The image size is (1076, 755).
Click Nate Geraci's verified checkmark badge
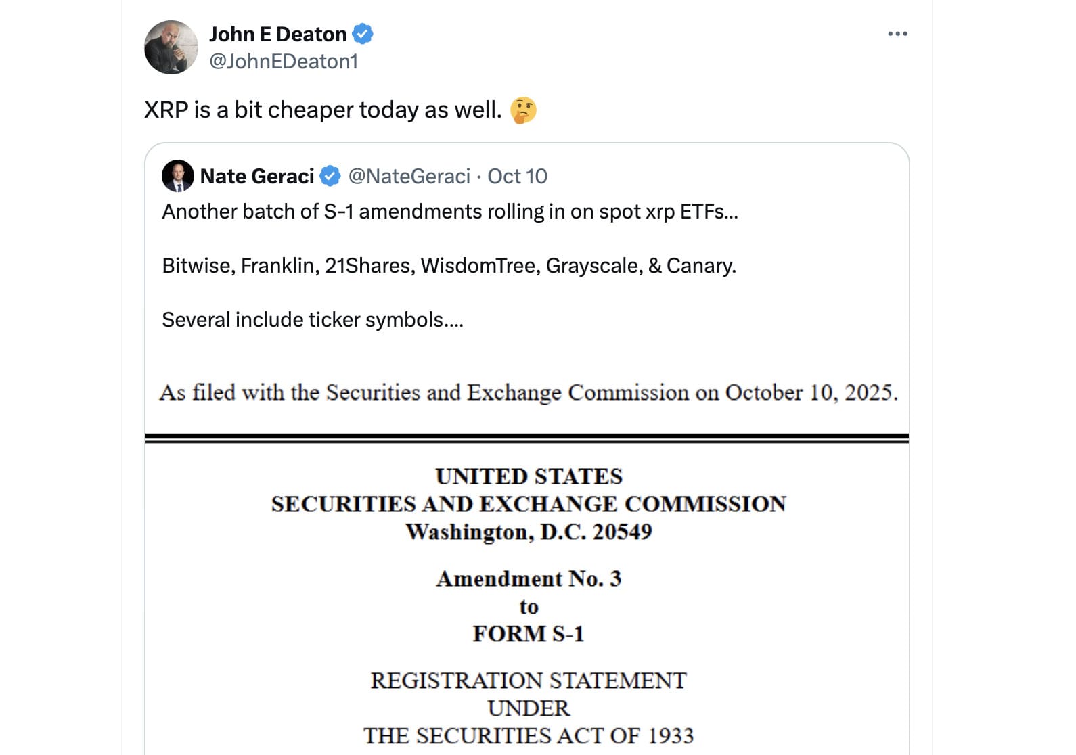(330, 177)
